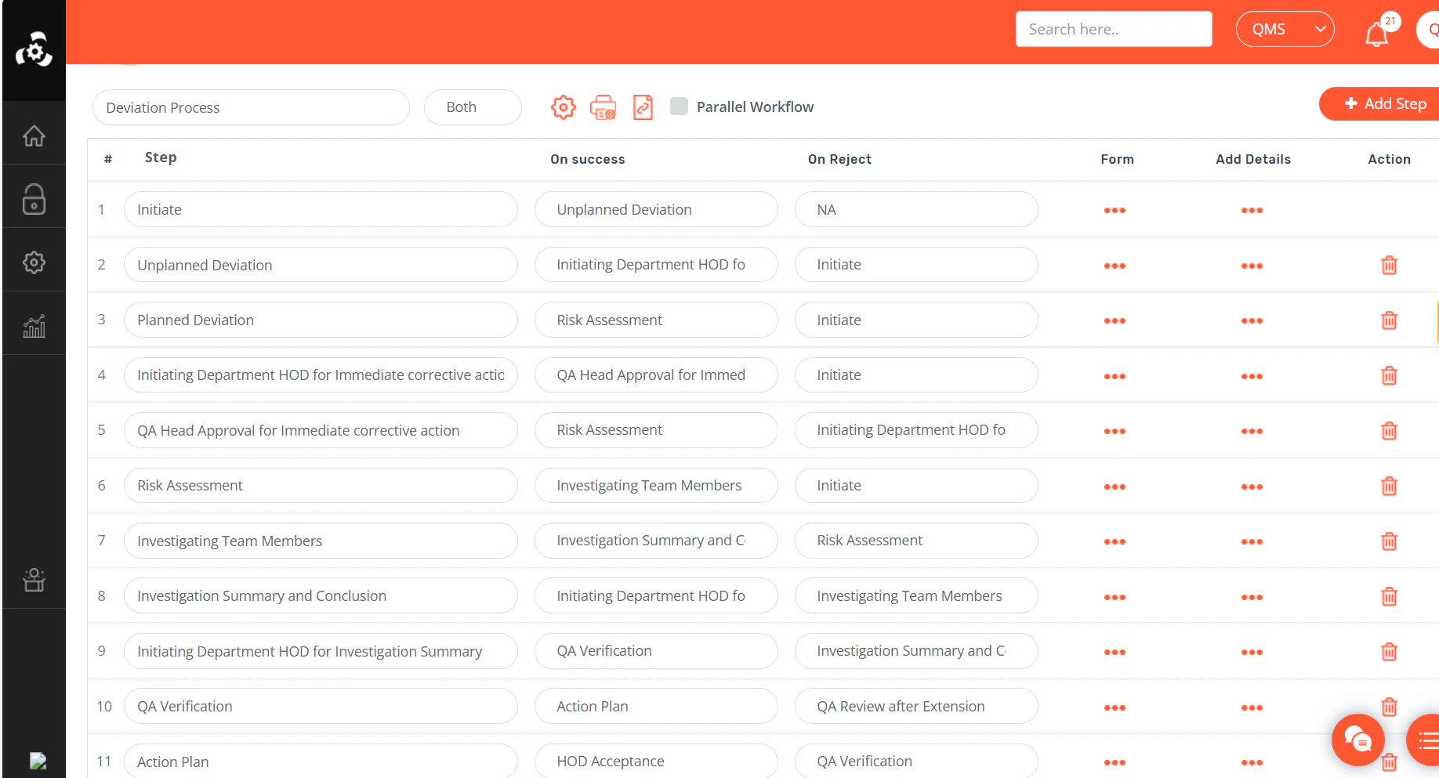Click the Add Step button
The height and width of the screenshot is (778, 1439).
click(1380, 103)
